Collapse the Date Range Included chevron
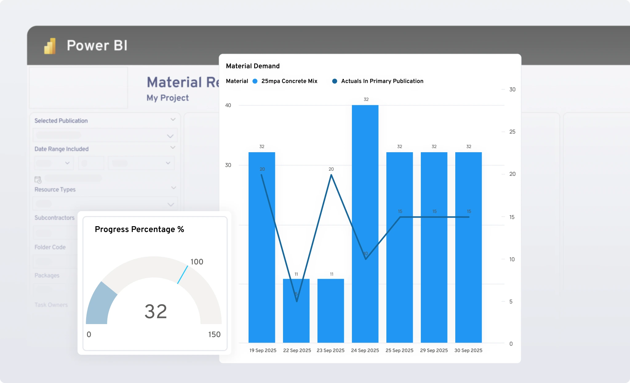The height and width of the screenshot is (383, 630). tap(173, 148)
